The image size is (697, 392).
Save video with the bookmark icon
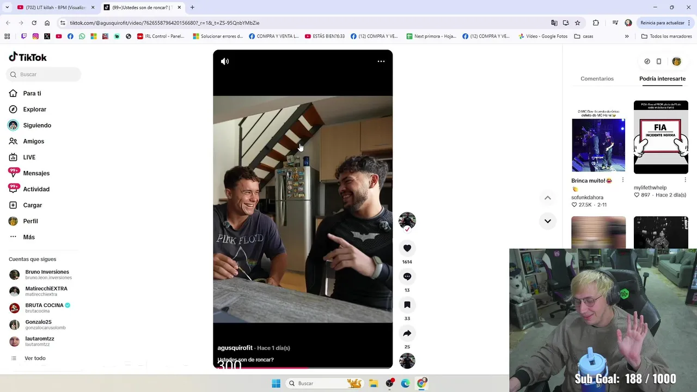[x=407, y=305]
